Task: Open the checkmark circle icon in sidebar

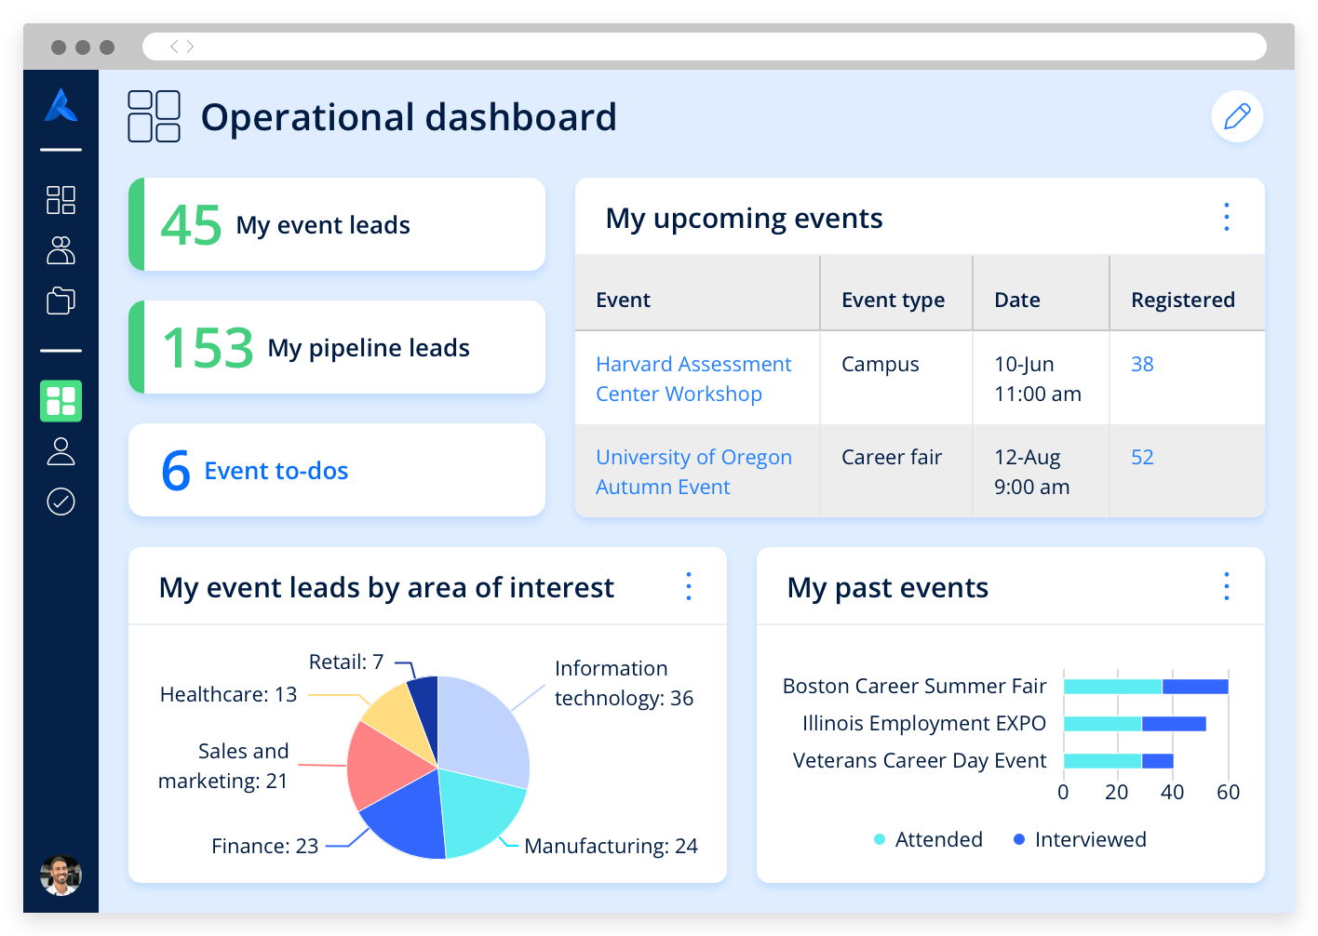Action: [61, 501]
